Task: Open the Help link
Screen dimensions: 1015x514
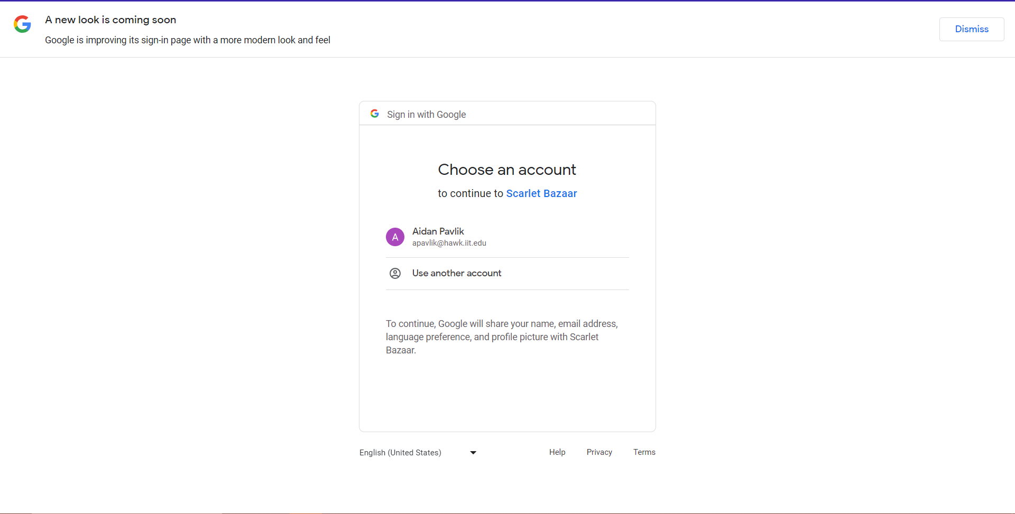Action: click(x=557, y=452)
